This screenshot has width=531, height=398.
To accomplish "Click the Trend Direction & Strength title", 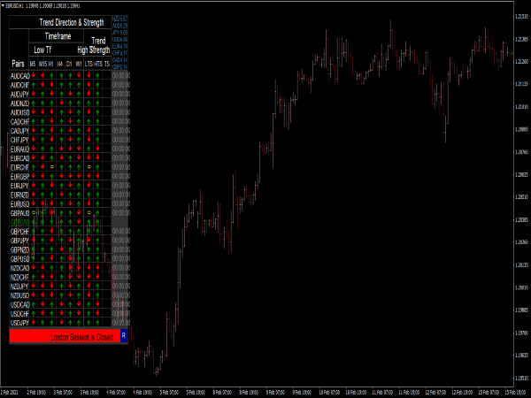I will point(72,22).
